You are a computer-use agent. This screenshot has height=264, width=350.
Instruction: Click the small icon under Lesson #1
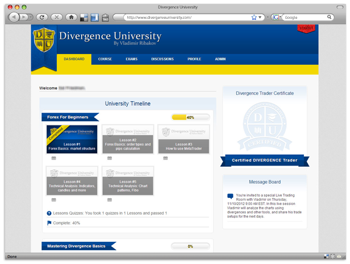[x=53, y=158]
